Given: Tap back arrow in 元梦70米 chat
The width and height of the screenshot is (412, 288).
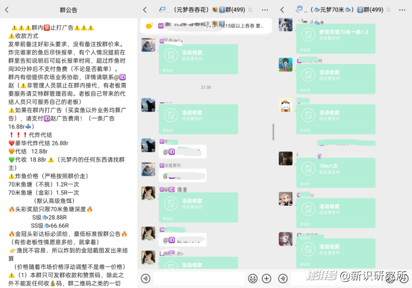Looking at the screenshot, I should (x=282, y=10).
